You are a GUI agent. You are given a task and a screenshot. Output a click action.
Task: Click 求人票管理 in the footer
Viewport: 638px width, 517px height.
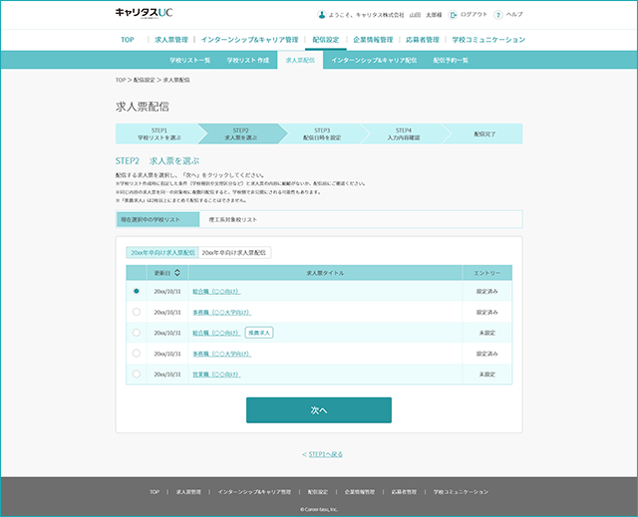tap(188, 492)
